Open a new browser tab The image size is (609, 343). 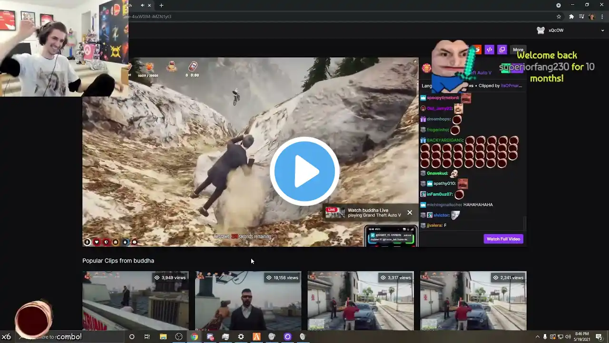[161, 5]
